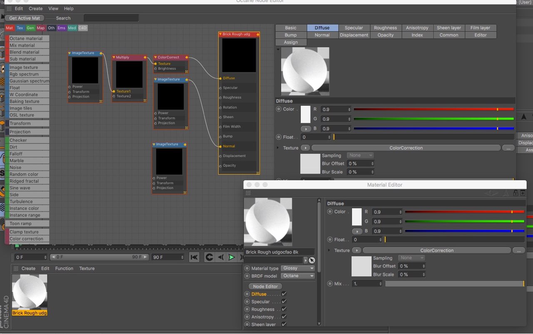Open the Create menu in Node Editor
The width and height of the screenshot is (533, 334).
click(x=36, y=8)
